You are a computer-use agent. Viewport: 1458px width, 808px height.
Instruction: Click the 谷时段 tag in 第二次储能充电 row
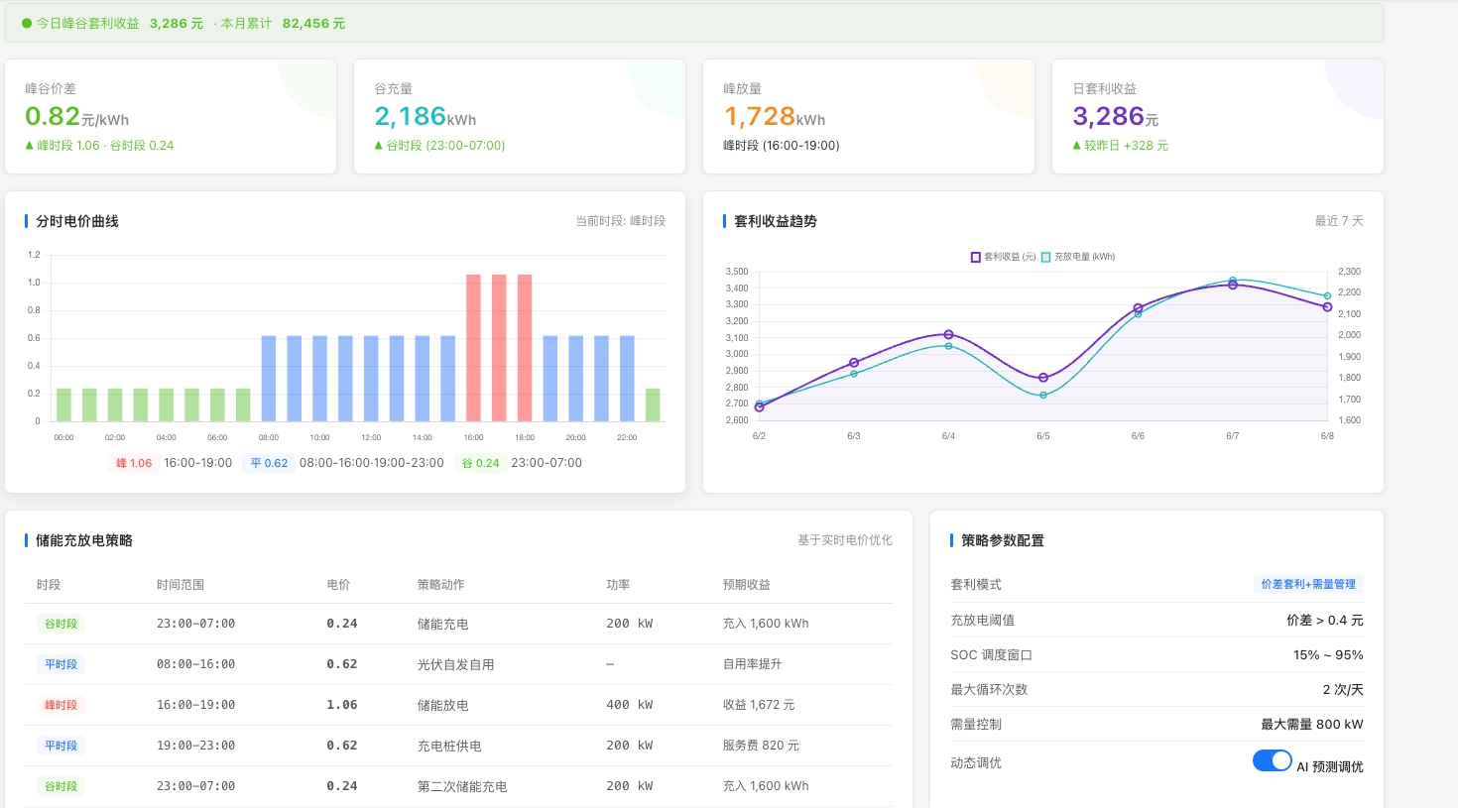coord(61,786)
